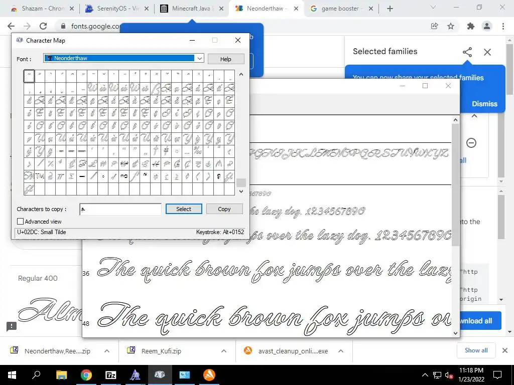Screen dimensions: 514x385
Task: Close the downloads bar
Action: (505, 350)
